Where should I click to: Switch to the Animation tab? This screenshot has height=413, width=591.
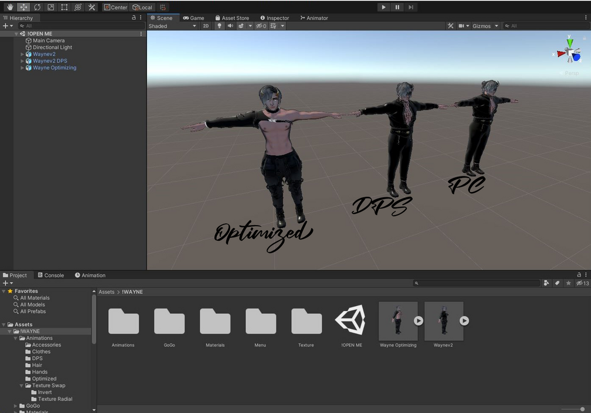(x=90, y=275)
